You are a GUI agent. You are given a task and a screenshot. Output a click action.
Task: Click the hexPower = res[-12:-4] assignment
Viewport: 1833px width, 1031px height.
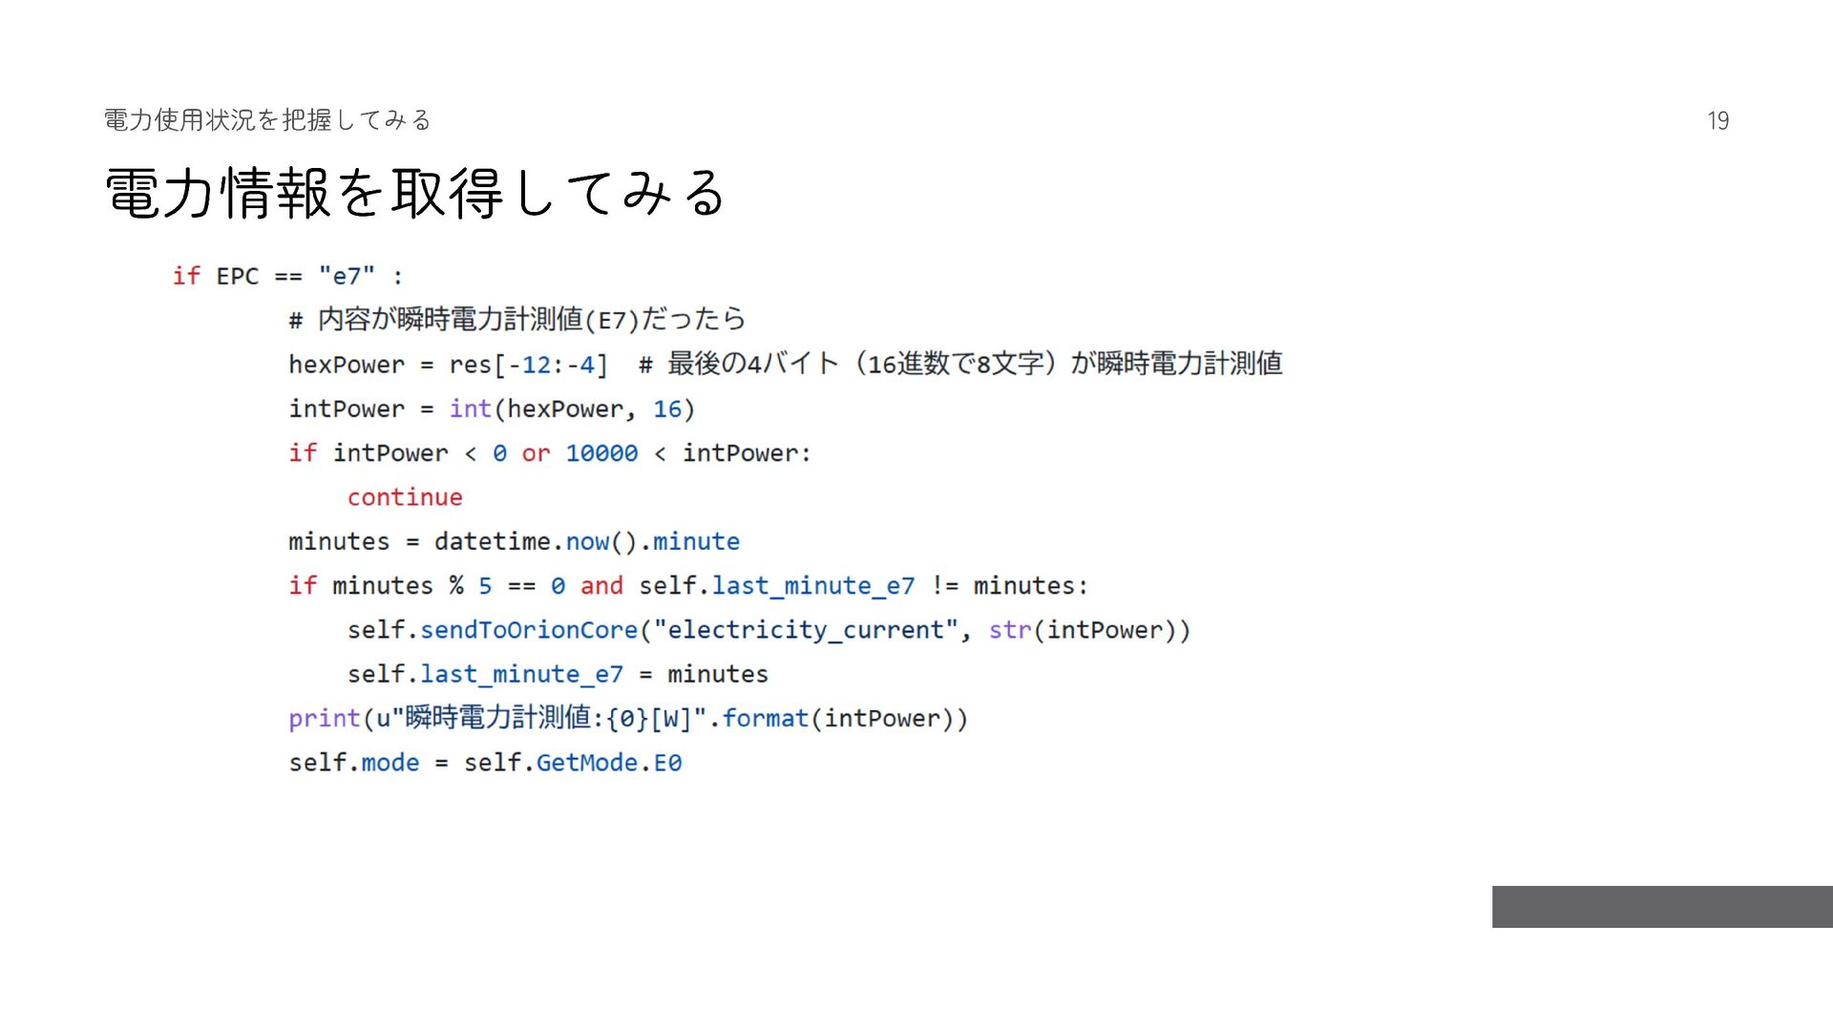(x=448, y=365)
